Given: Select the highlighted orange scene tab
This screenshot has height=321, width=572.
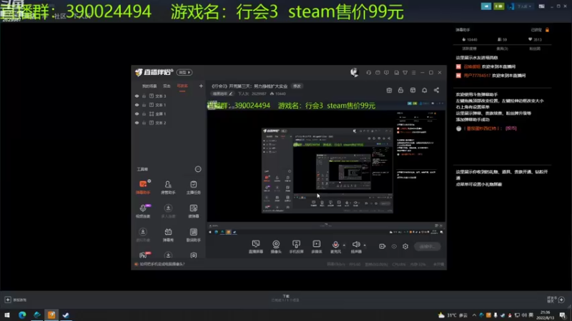Looking at the screenshot, I should [182, 86].
